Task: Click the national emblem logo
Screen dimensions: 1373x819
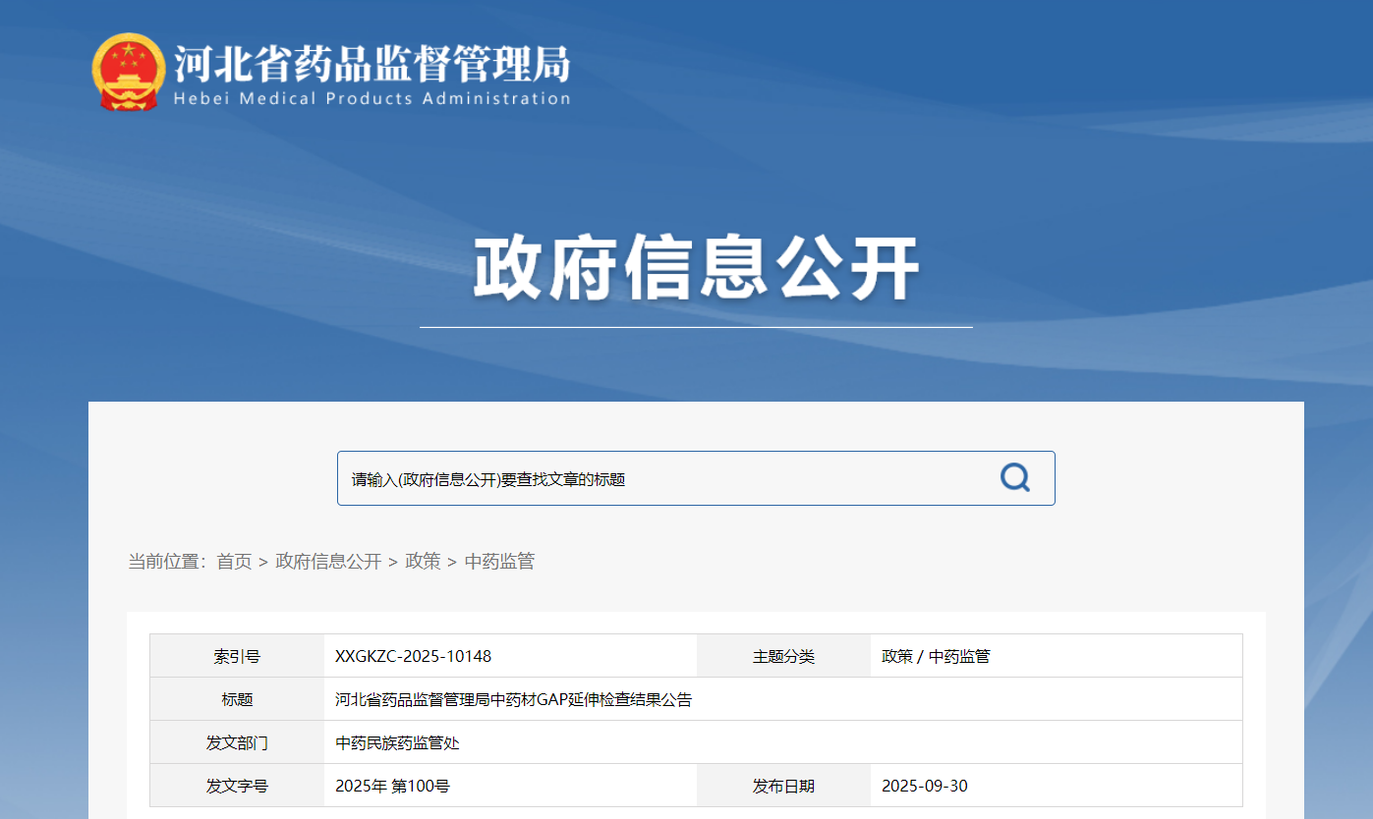Action: coord(128,72)
